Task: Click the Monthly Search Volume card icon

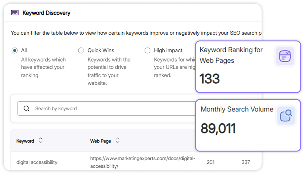Action: [286, 116]
